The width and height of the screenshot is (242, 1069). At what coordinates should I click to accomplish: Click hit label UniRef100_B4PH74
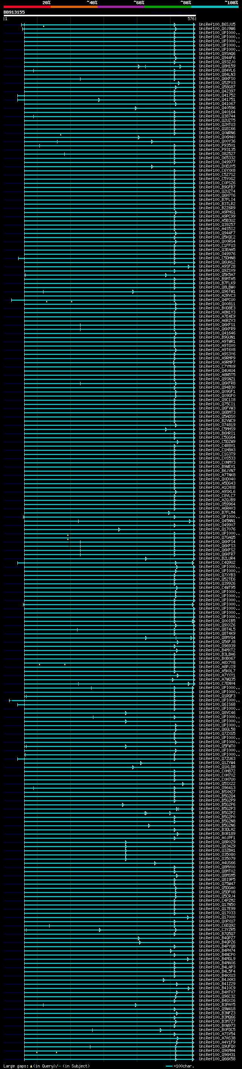click(x=217, y=951)
